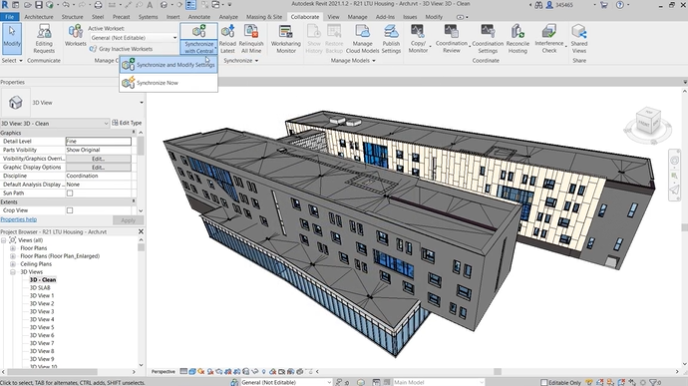
Task: Click Edit for Graphic Display Options
Action: click(x=99, y=168)
